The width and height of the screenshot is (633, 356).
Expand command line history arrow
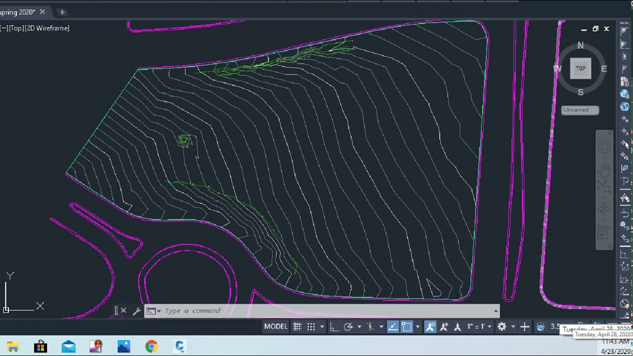point(496,311)
